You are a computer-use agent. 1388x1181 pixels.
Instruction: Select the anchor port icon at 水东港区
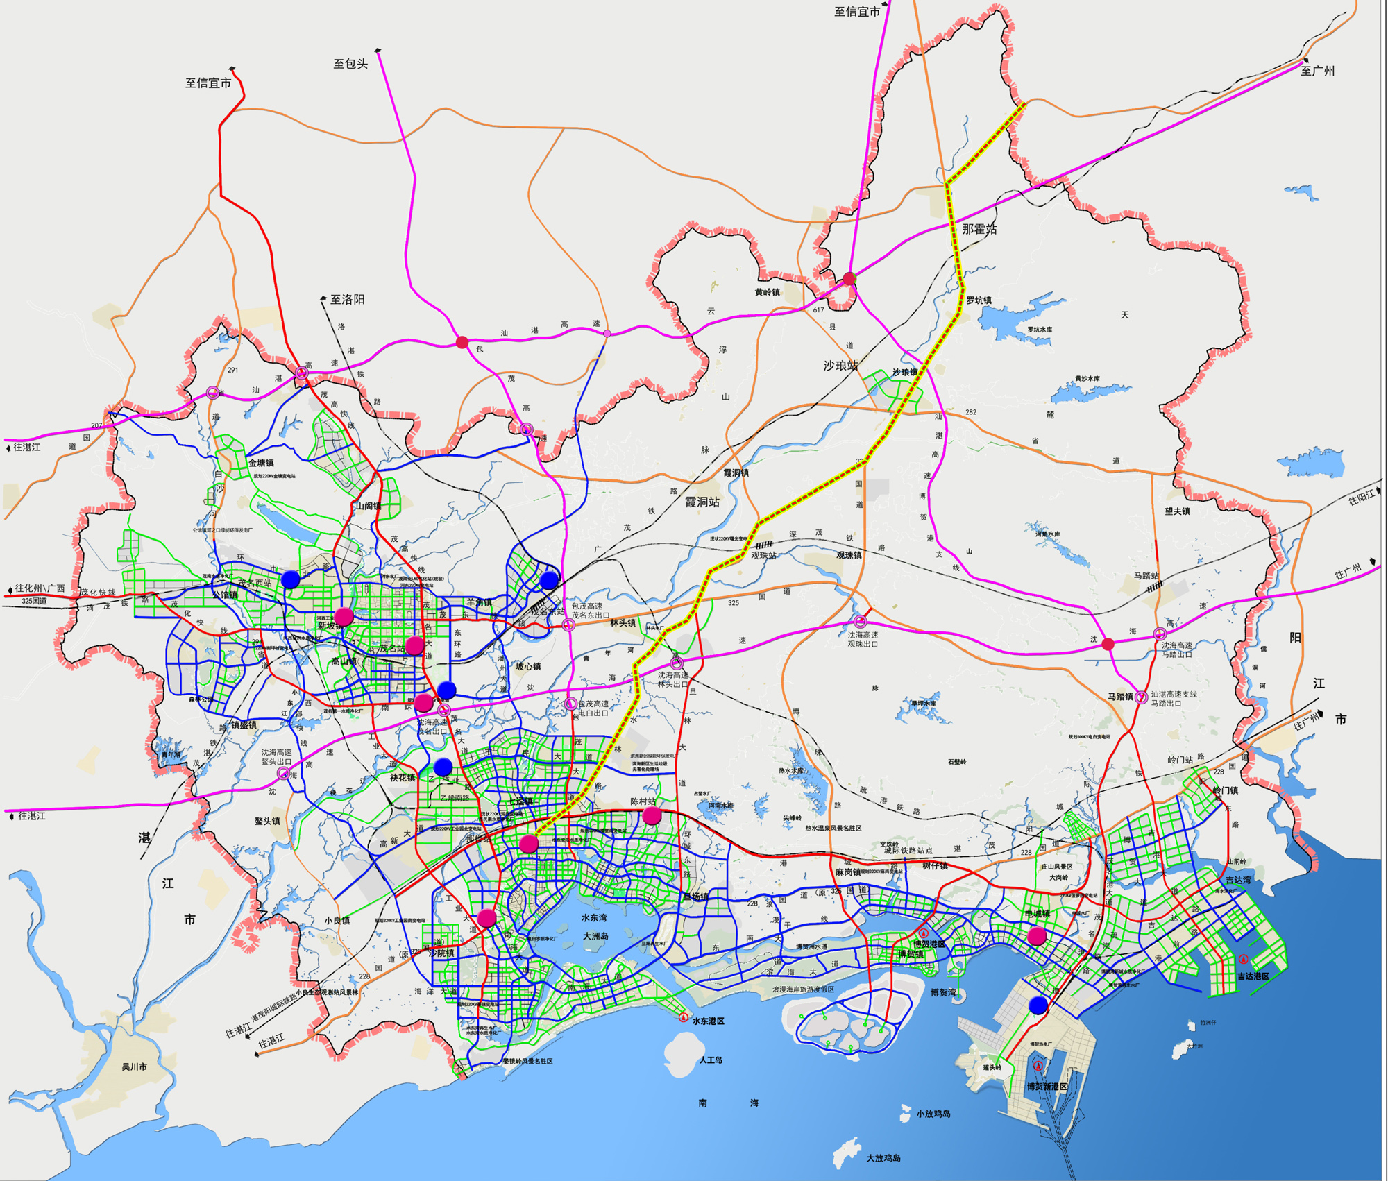684,1018
